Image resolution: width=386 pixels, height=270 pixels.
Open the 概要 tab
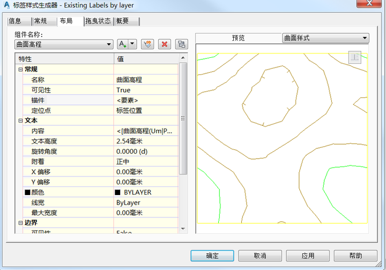[127, 21]
